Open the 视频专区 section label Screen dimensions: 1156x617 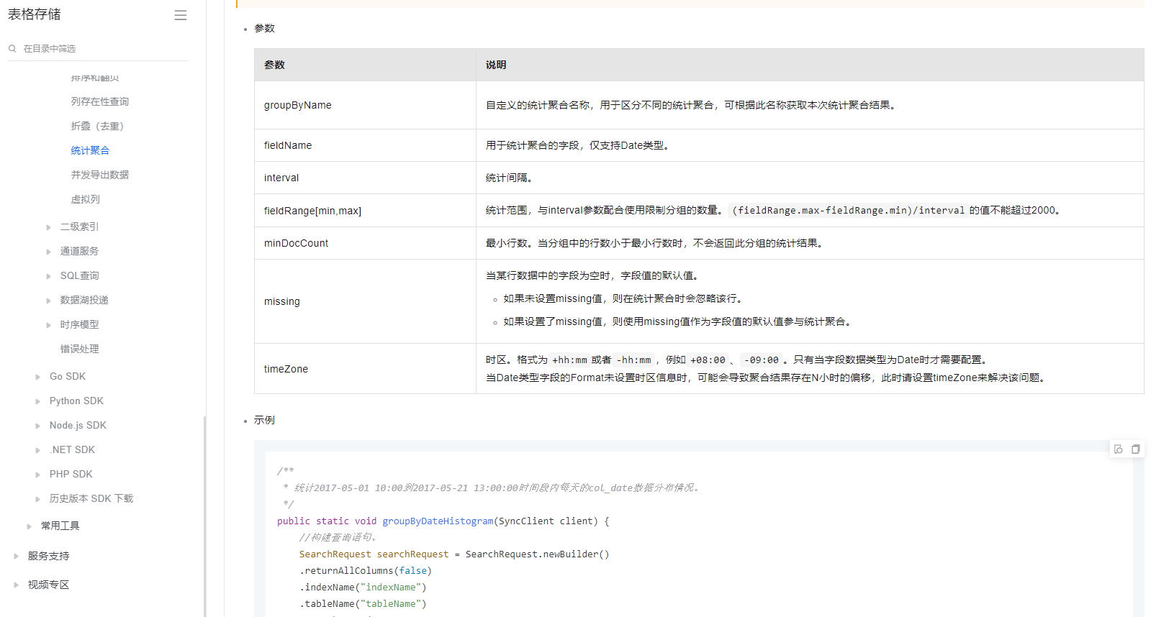(49, 585)
